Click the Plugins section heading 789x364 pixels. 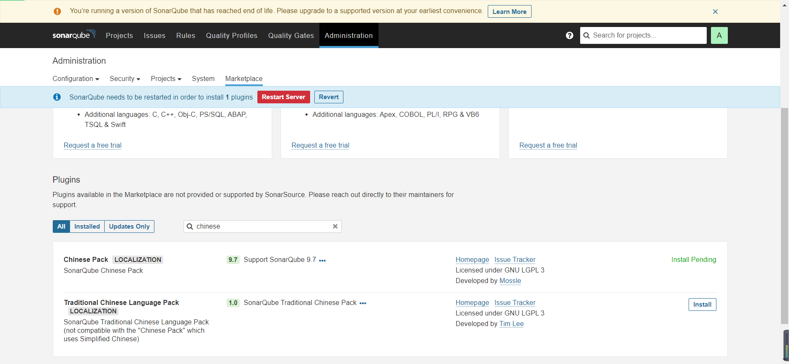66,180
